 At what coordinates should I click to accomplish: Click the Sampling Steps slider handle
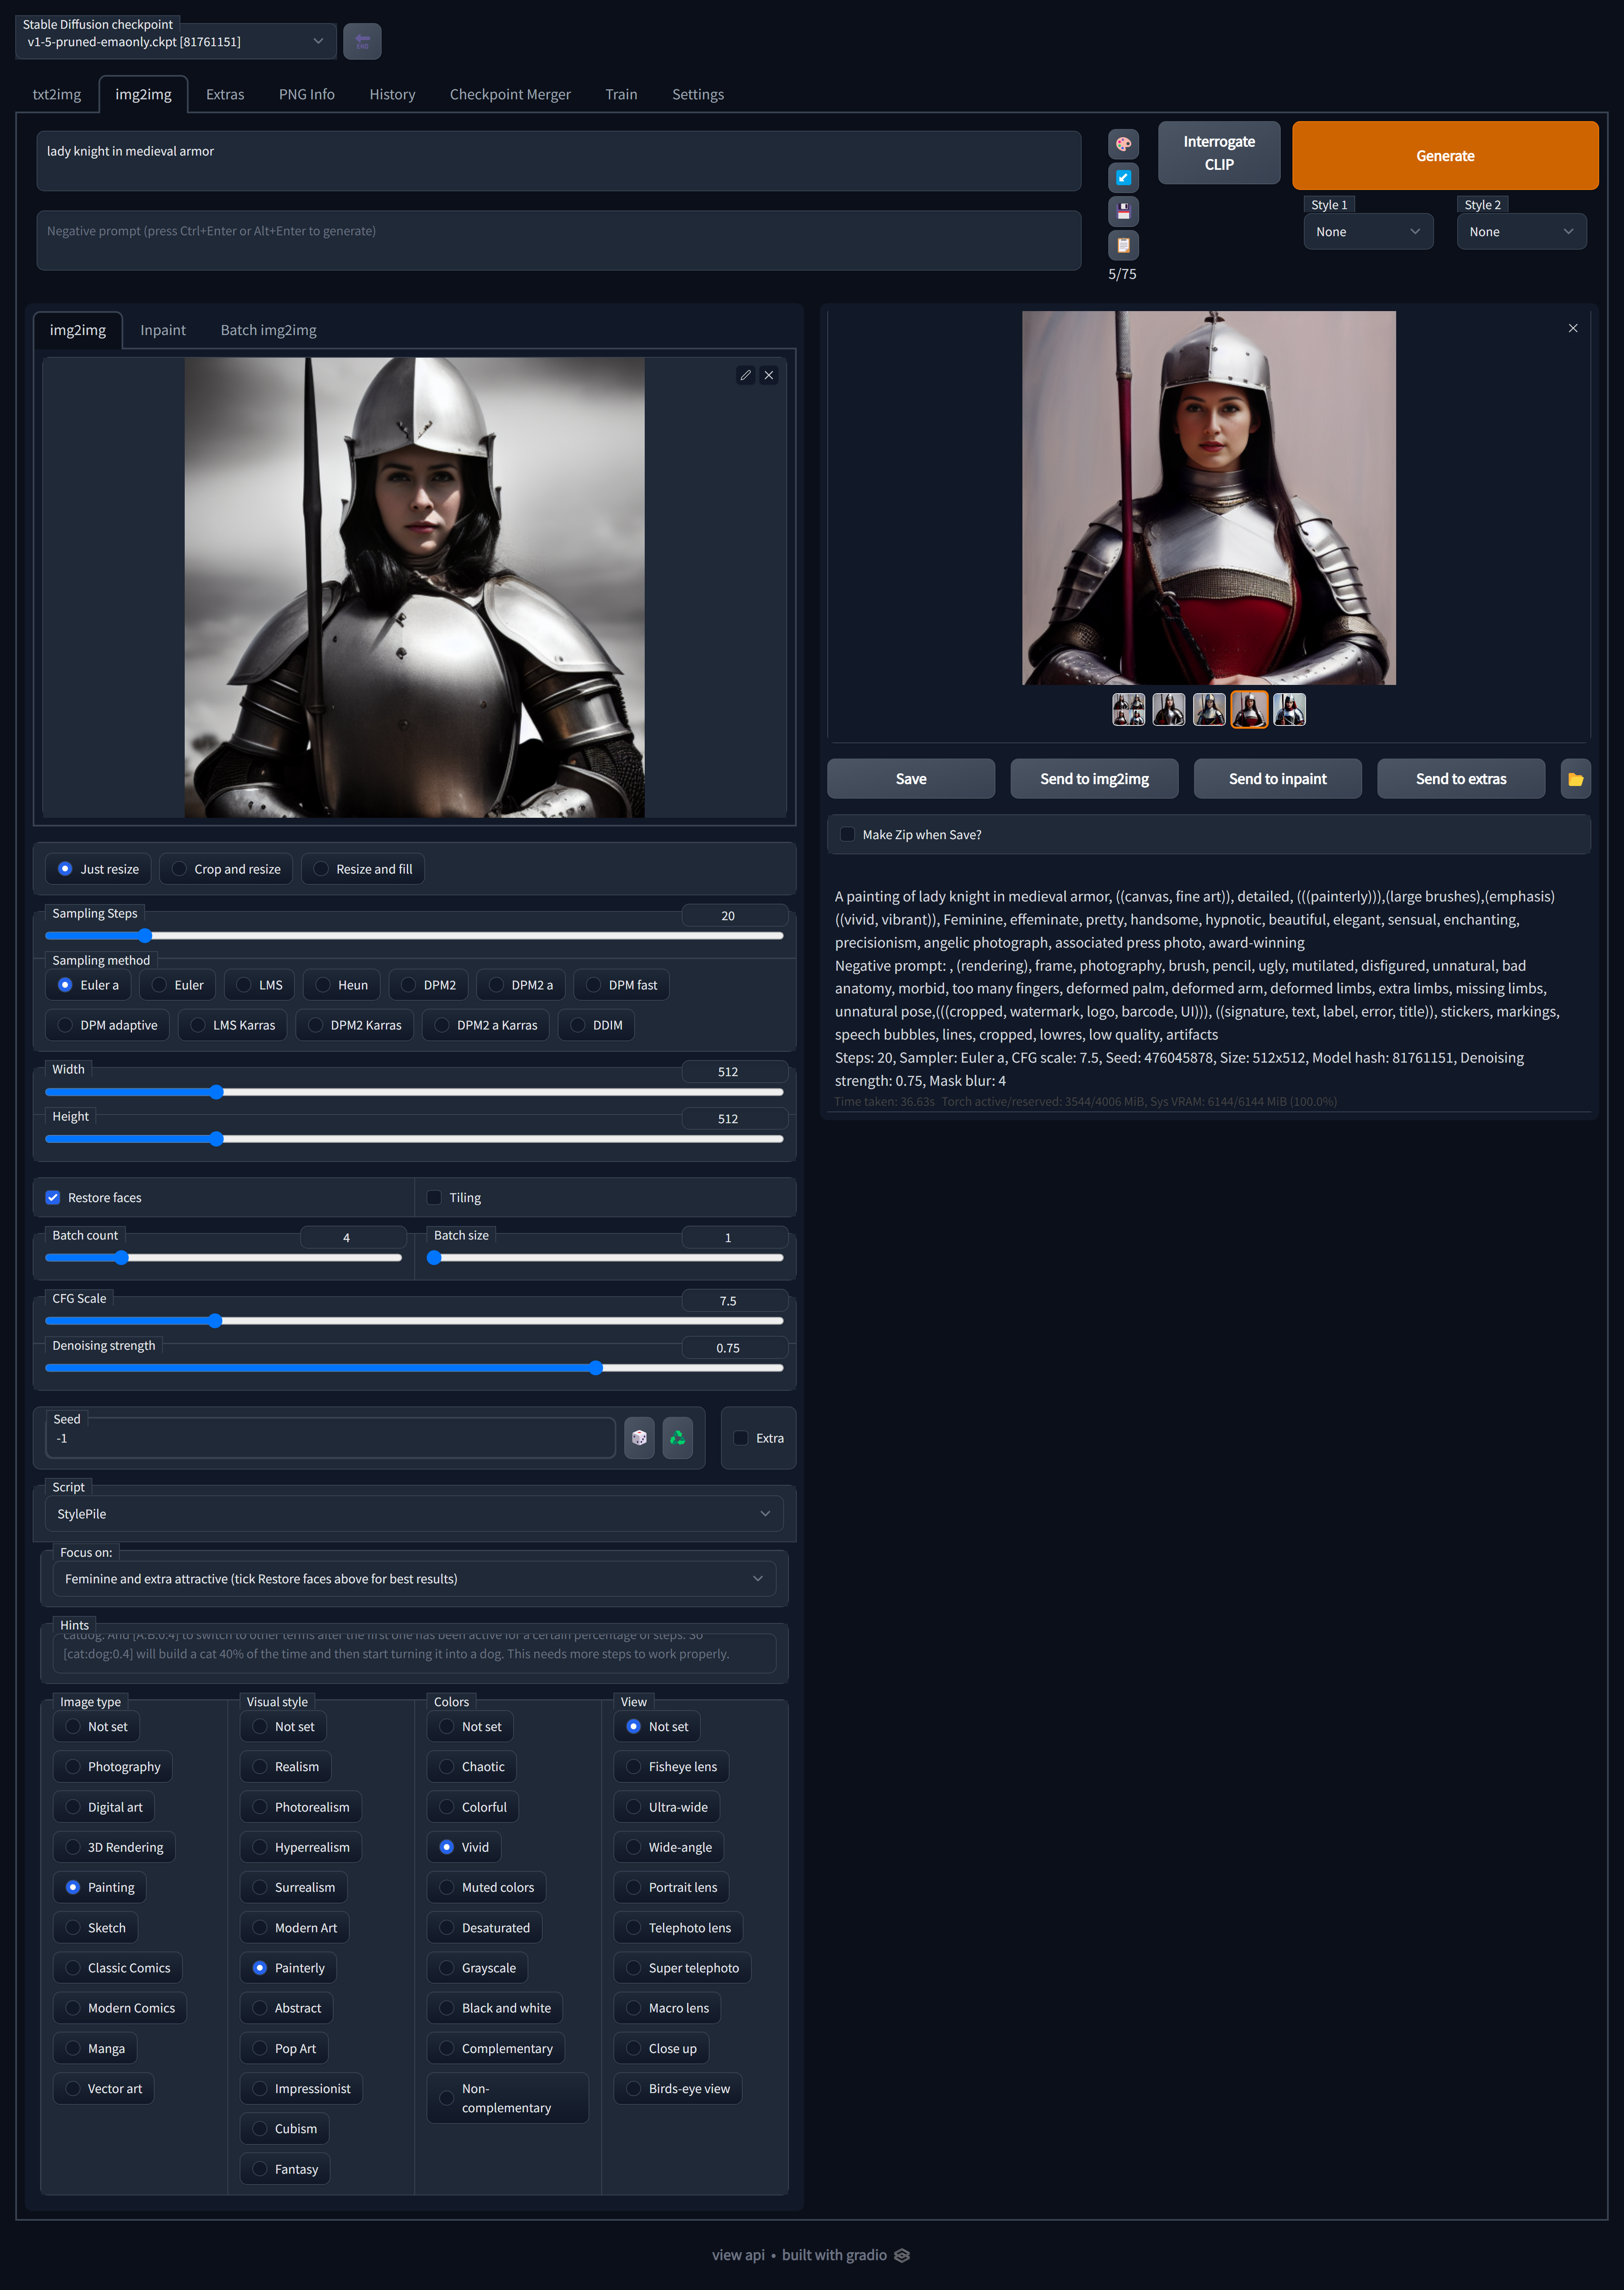pyautogui.click(x=145, y=936)
